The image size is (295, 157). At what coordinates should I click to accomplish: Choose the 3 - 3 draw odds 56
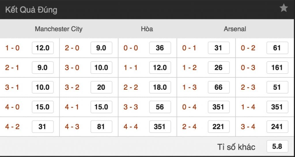(x=160, y=107)
